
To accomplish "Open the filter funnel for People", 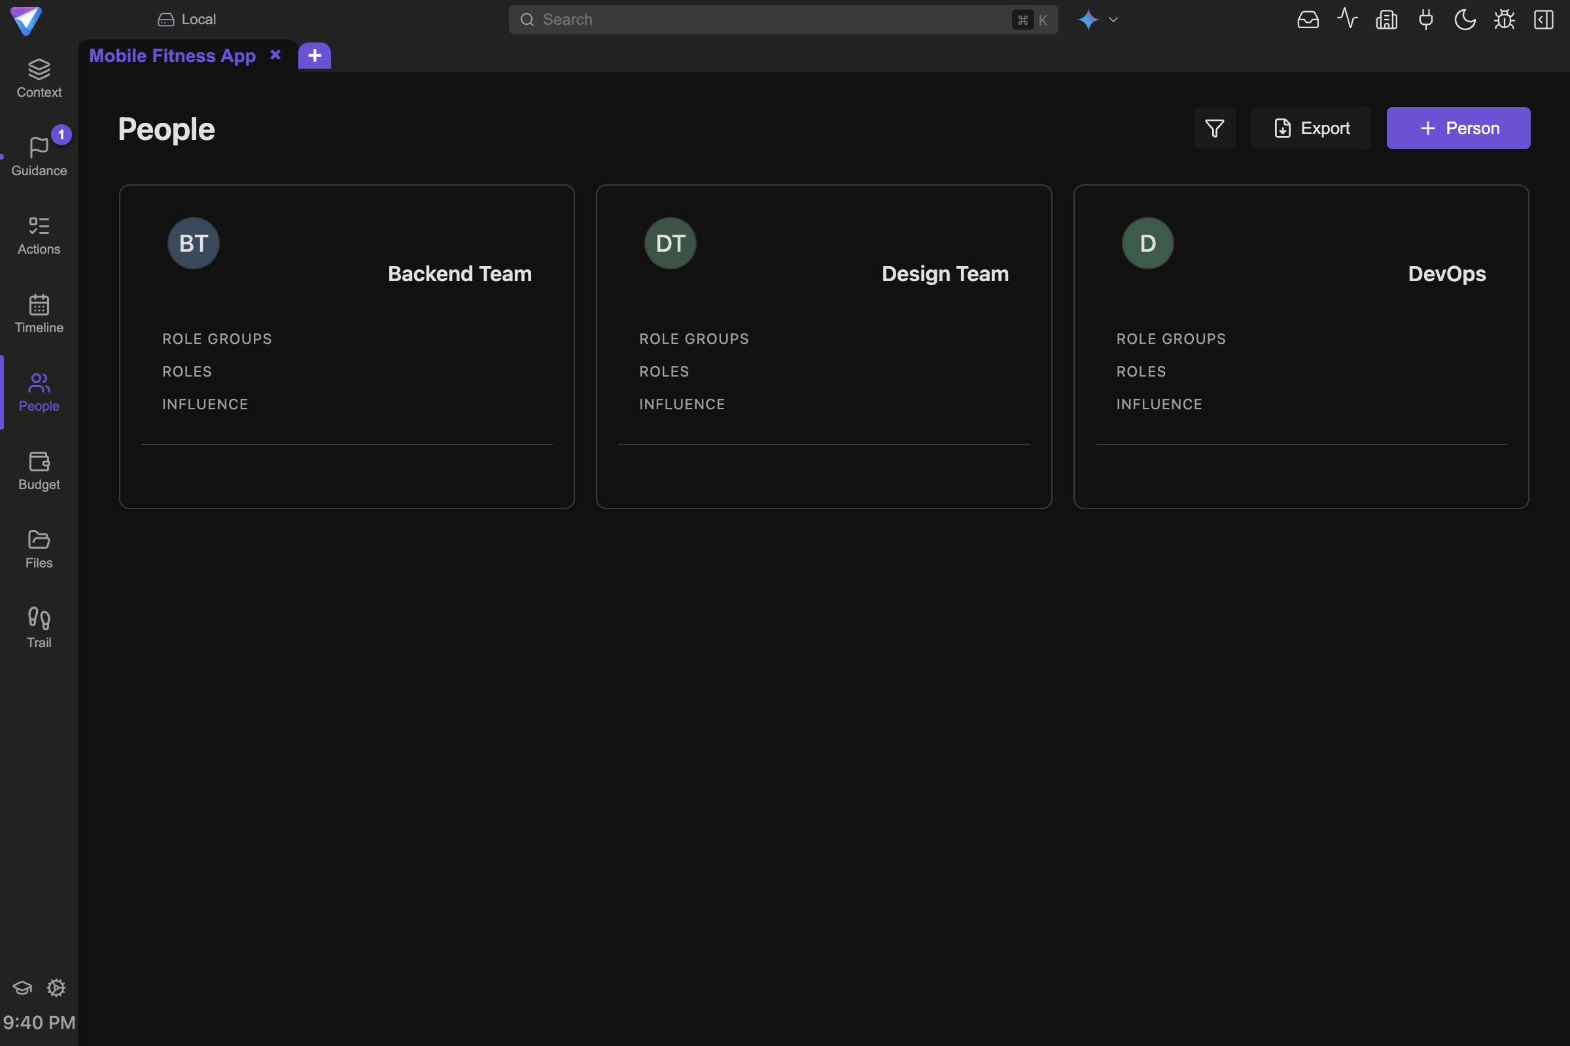I will pyautogui.click(x=1214, y=128).
